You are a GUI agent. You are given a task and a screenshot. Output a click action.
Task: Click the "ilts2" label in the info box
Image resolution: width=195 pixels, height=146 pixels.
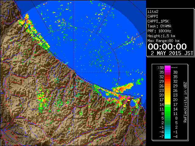(153, 12)
